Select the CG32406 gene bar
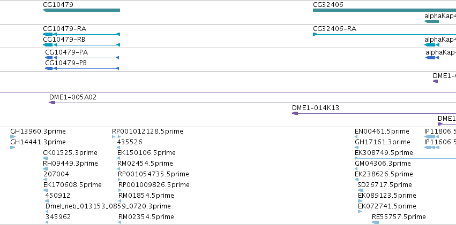 point(384,10)
